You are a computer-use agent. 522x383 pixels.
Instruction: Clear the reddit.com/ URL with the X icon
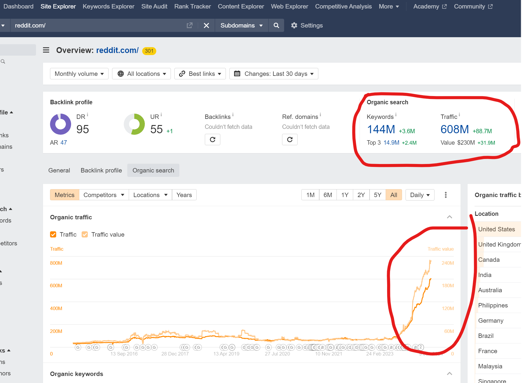coord(206,25)
